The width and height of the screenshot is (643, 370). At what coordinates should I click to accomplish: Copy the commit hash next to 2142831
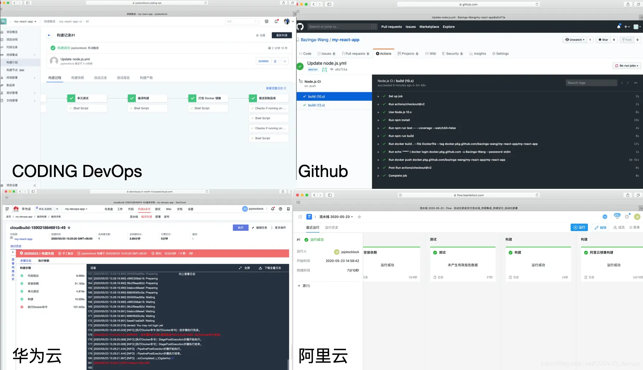(x=275, y=61)
